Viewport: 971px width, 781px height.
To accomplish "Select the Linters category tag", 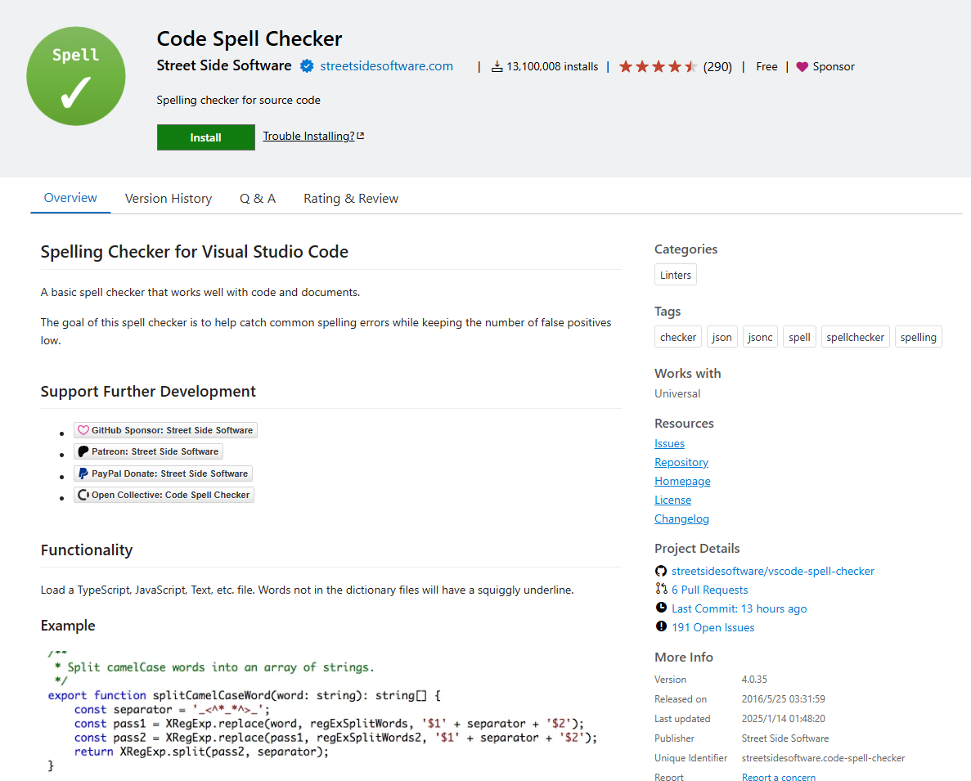I will [x=676, y=275].
